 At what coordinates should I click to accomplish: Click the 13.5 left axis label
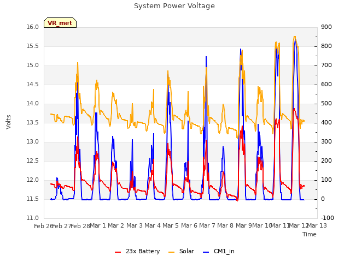(33, 123)
